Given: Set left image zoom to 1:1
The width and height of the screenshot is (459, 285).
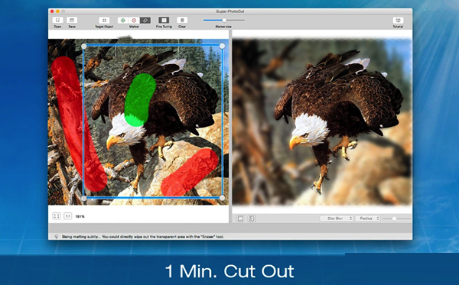Looking at the screenshot, I should pos(67,216).
